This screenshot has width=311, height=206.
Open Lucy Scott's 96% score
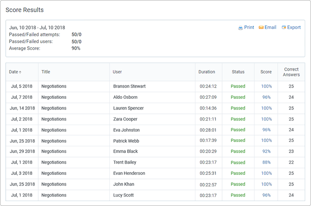[x=266, y=195]
